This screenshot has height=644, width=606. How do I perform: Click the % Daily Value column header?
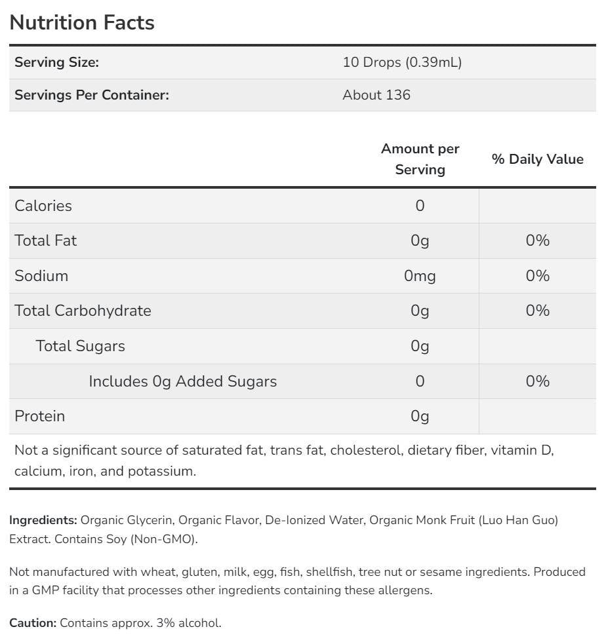coord(537,159)
